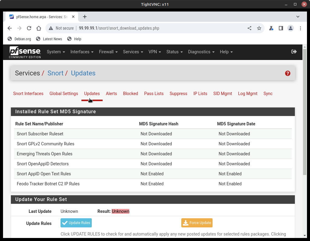The width and height of the screenshot is (310, 241).
Task: Click the MD5 Signature Hash column header
Action: point(159,124)
